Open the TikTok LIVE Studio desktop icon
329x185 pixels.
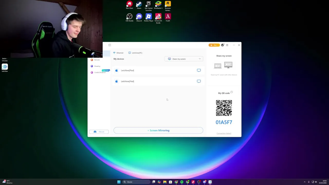click(158, 18)
